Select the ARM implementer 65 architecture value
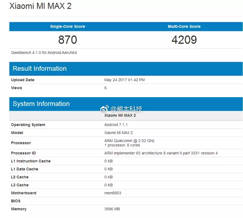Image resolution: width=243 pixels, height=218 pixels. (x=161, y=153)
